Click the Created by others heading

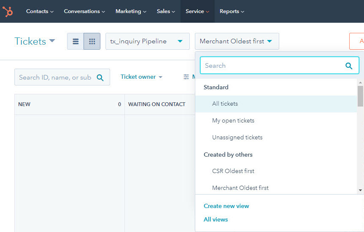point(228,155)
